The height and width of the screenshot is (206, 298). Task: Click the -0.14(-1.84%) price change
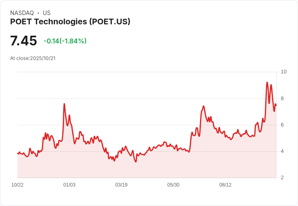point(65,41)
